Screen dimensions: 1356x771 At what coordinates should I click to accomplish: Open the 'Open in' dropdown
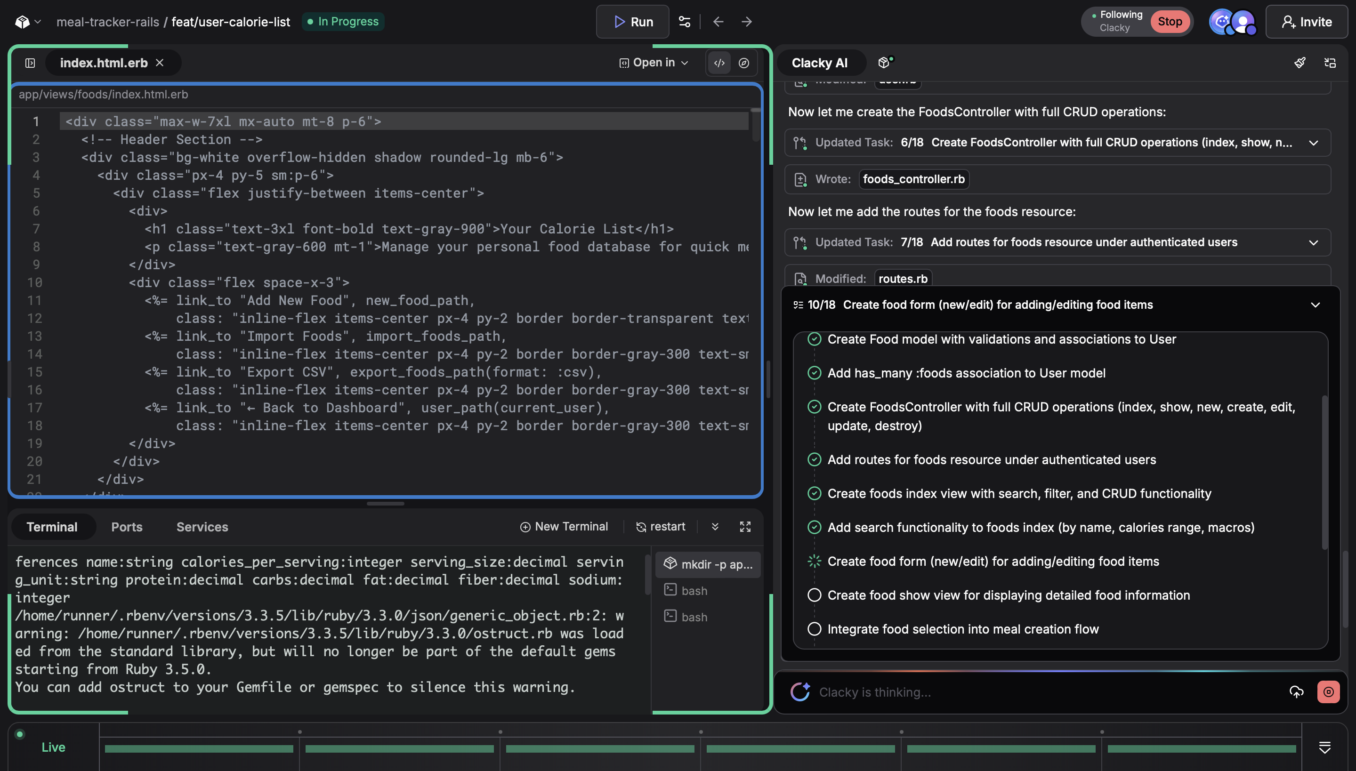click(654, 63)
